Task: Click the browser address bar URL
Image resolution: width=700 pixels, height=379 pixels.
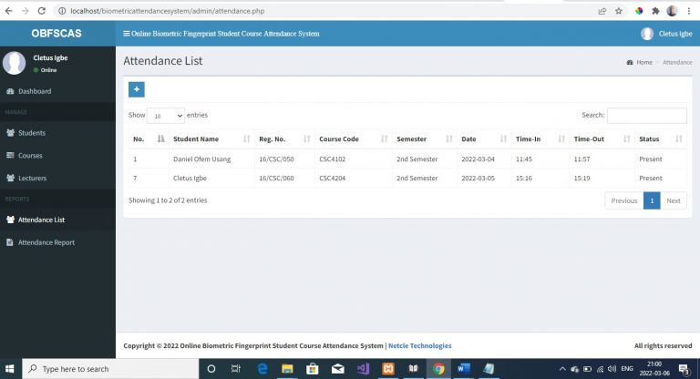Action: coord(168,11)
